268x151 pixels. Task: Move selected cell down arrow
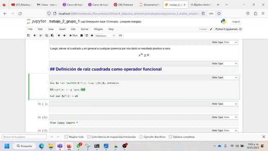point(64,36)
